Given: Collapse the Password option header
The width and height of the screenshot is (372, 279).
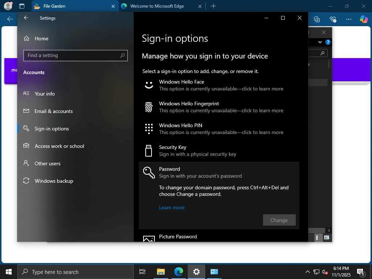Looking at the screenshot, I should [219, 173].
